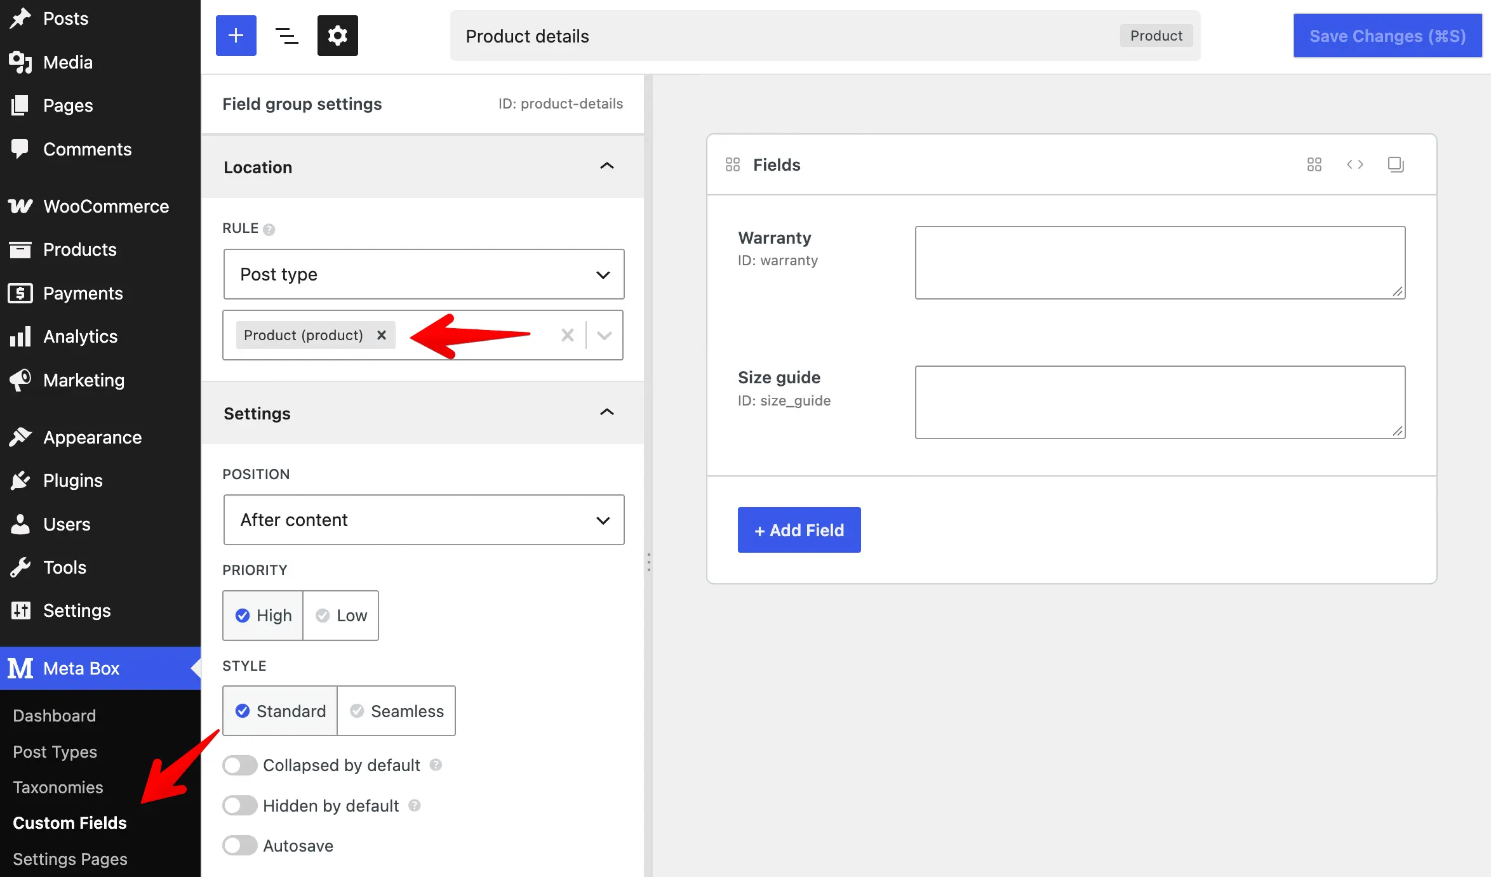Collapse the Settings section
Screen dimensions: 1491x877
tap(607, 412)
